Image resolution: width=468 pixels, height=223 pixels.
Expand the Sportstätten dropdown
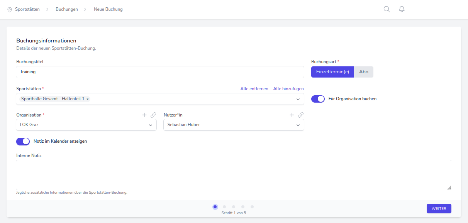pos(298,99)
